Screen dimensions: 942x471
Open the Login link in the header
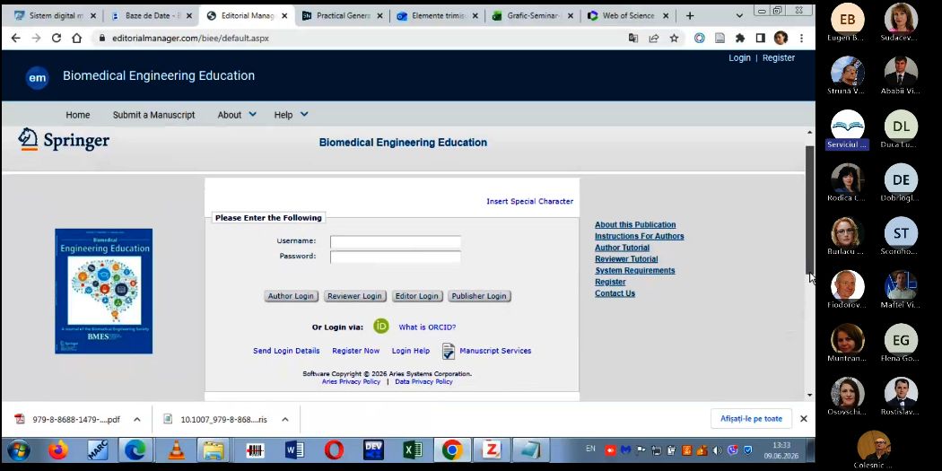pos(739,57)
